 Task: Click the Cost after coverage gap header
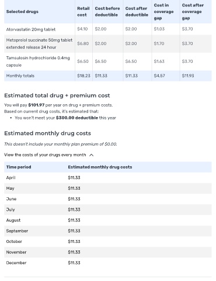pos(193,12)
